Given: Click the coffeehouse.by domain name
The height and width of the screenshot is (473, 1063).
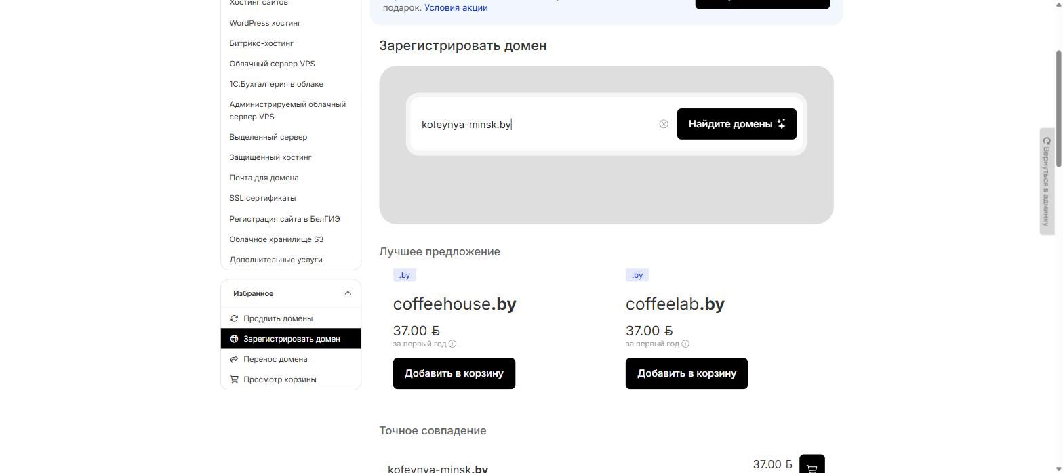Looking at the screenshot, I should coord(455,304).
